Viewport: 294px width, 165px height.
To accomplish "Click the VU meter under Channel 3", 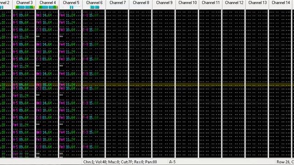I will 25,7.
